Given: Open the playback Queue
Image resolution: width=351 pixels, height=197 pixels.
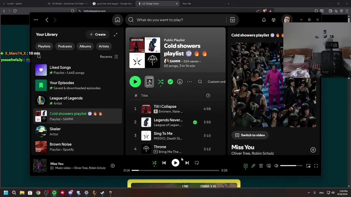Looking at the screenshot, I should 261,166.
